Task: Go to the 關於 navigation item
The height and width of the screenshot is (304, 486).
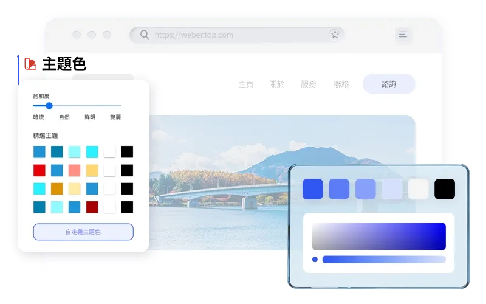Action: tap(277, 84)
